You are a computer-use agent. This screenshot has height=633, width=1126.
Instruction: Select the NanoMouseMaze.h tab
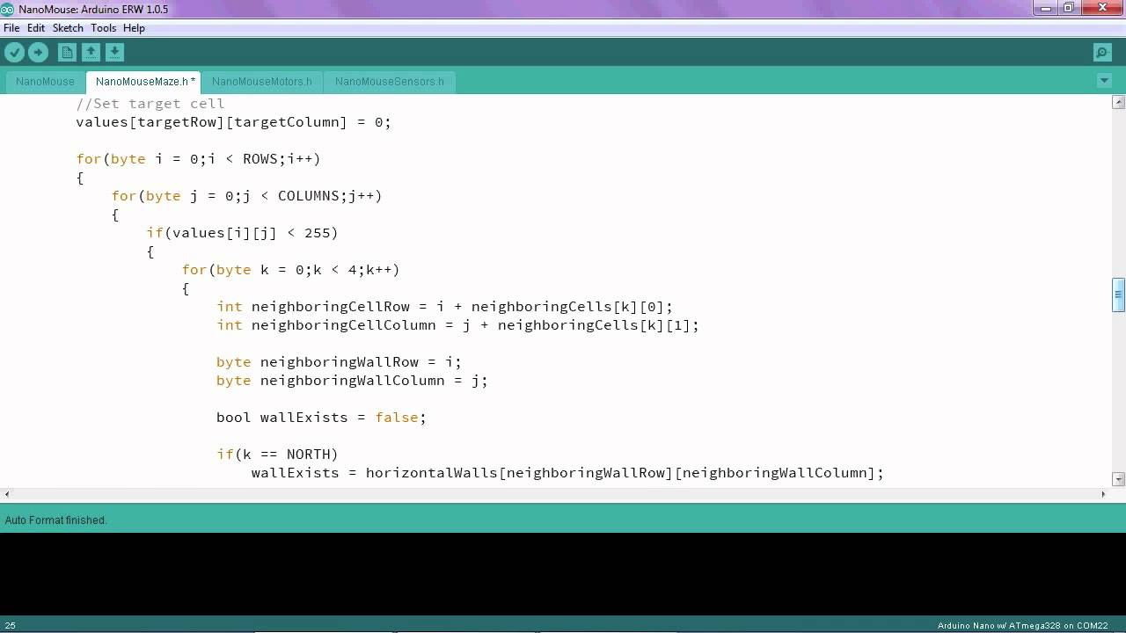pos(144,82)
